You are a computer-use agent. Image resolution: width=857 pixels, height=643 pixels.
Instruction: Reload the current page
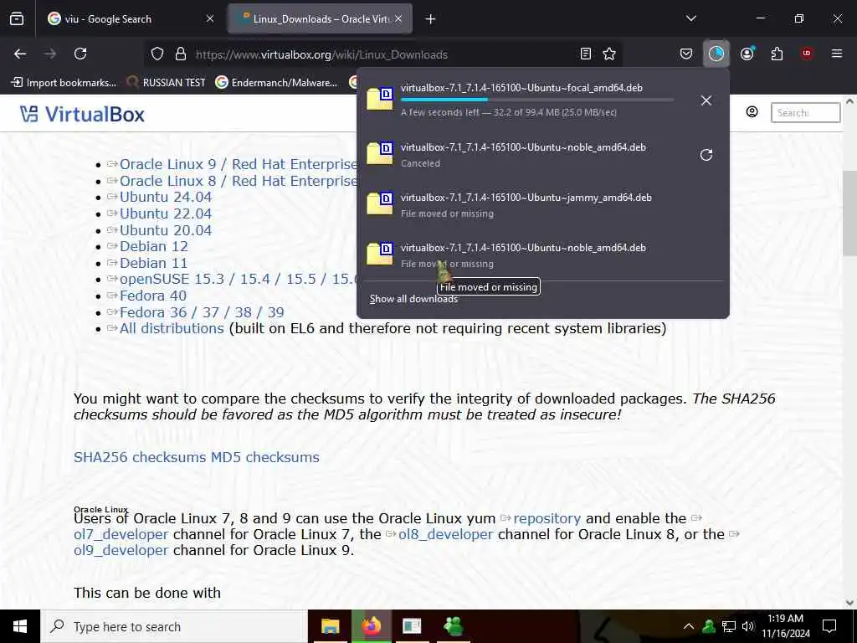[x=80, y=54]
